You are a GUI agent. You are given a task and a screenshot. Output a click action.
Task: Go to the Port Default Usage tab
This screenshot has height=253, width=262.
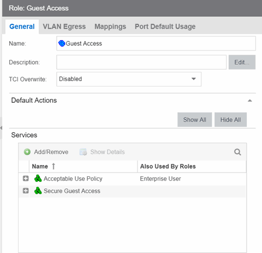pos(165,27)
